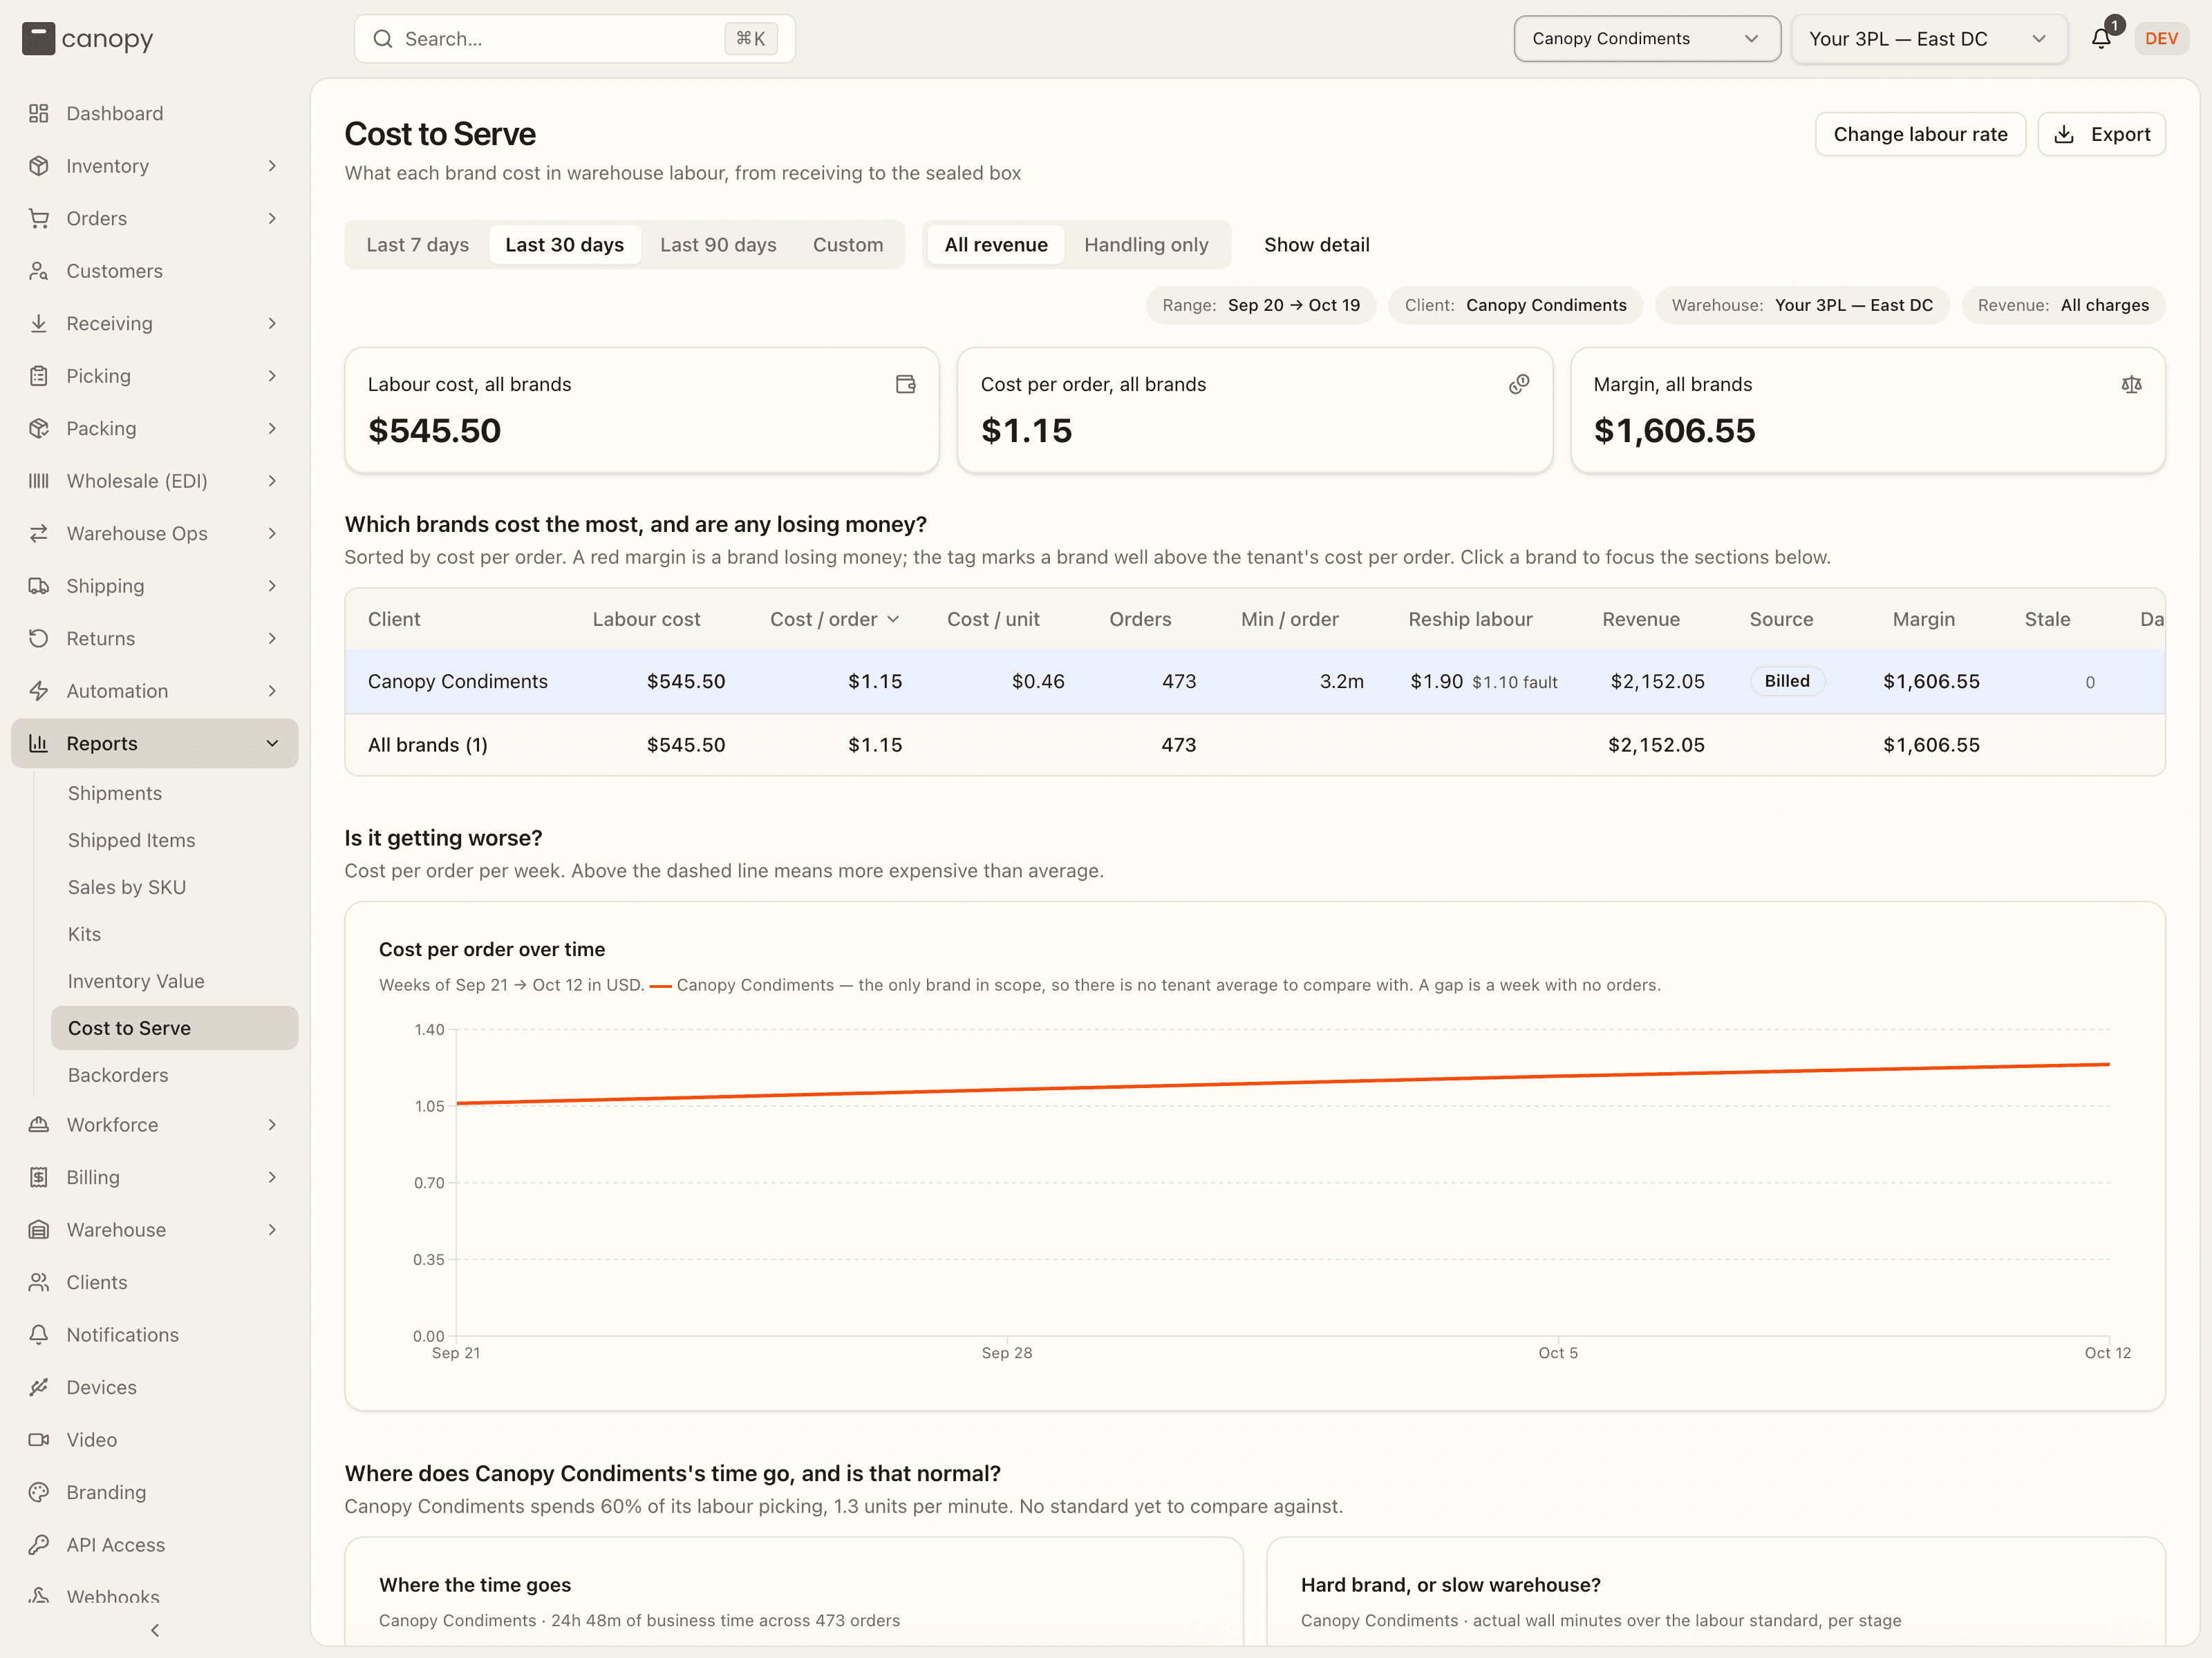
Task: Click the Orders cart icon
Action: coord(39,218)
